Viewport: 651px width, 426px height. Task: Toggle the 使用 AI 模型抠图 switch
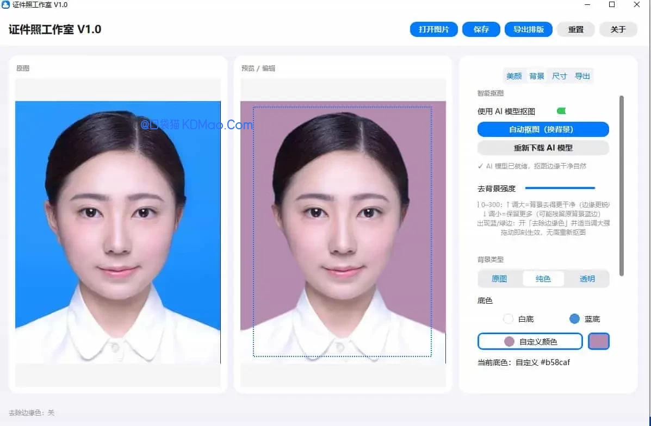[x=561, y=111]
